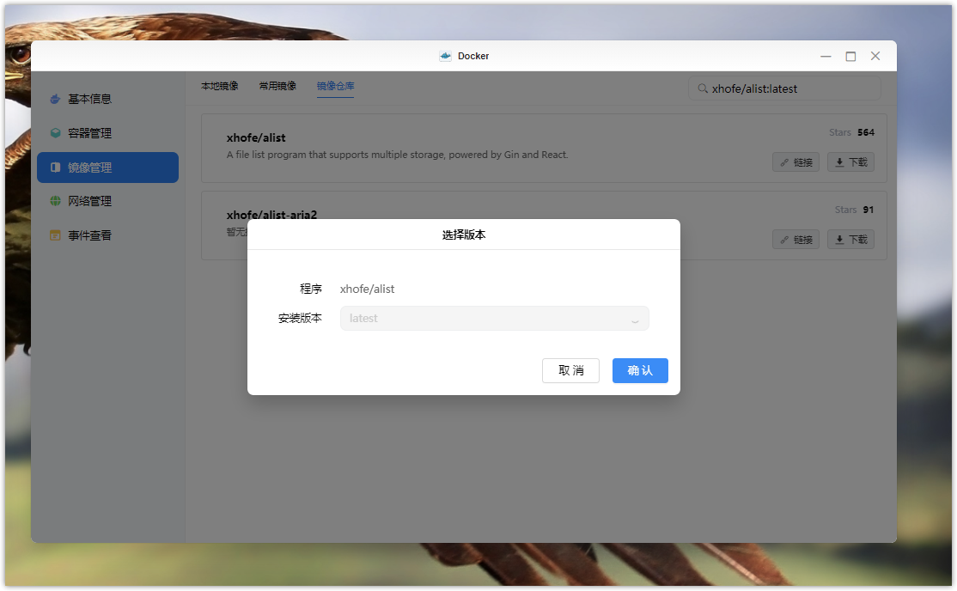Minimize the Docker window
The width and height of the screenshot is (957, 591).
click(826, 56)
